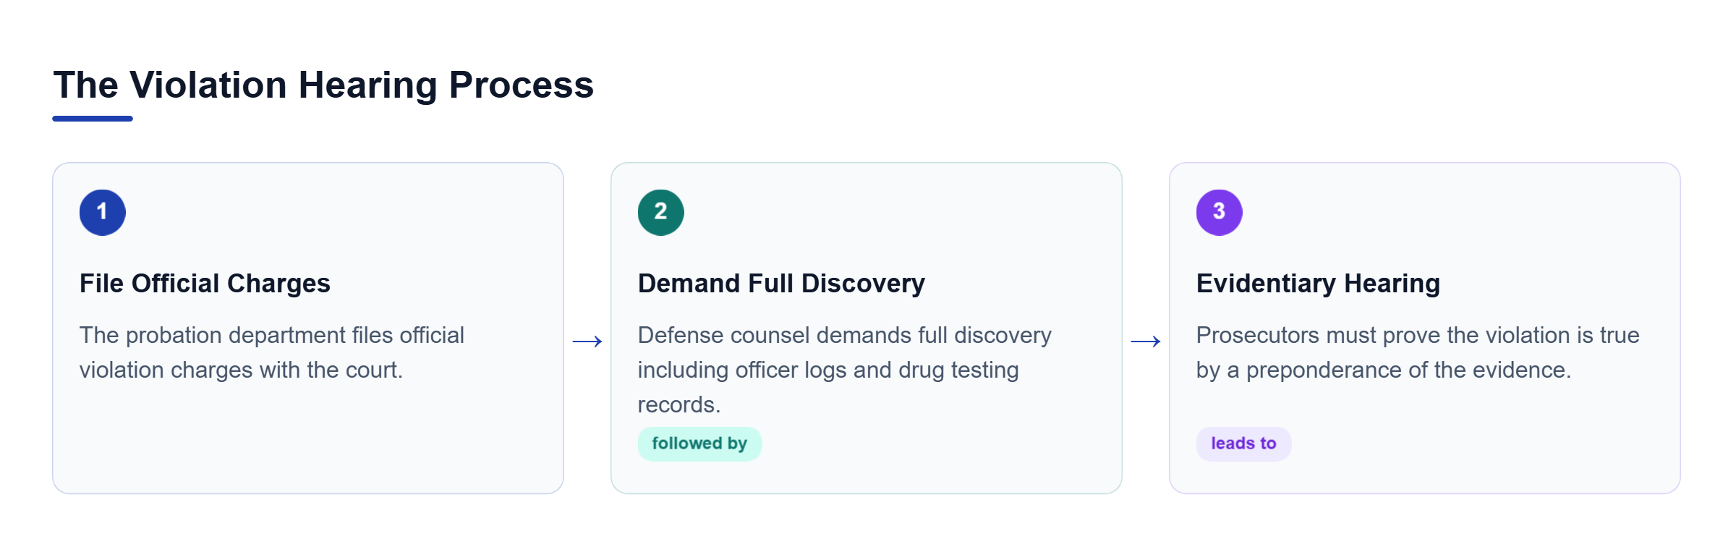Image resolution: width=1736 pixels, height=547 pixels.
Task: Click "The Violation Hearing Process" title
Action: click(x=323, y=85)
